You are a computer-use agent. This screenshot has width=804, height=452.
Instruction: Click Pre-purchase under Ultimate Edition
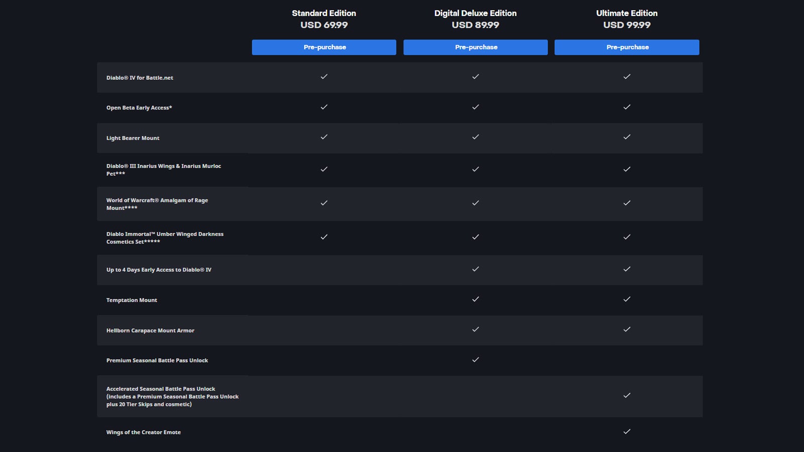click(627, 47)
